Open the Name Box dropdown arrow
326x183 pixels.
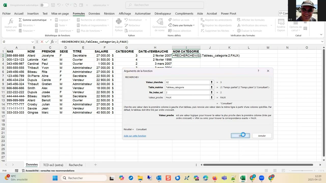tap(33, 42)
